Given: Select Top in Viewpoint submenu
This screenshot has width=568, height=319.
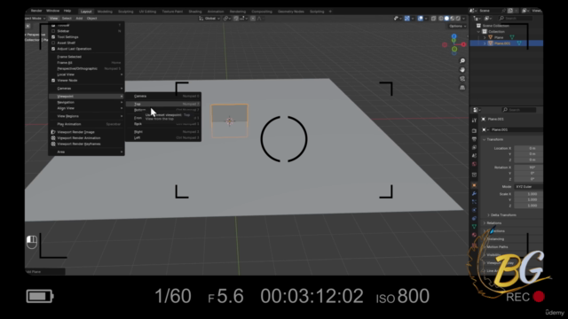Looking at the screenshot, I should 163,105.
